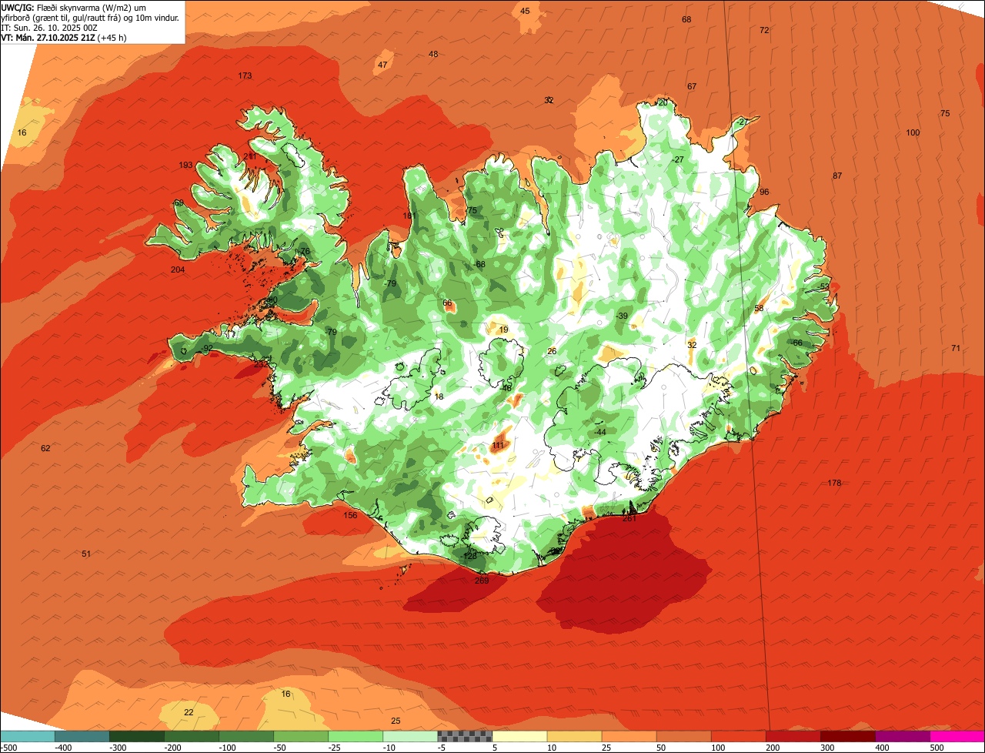Click the valid time text 'VT: Mán. 27.10.2025 21Z (+45 h)'

tap(64, 37)
